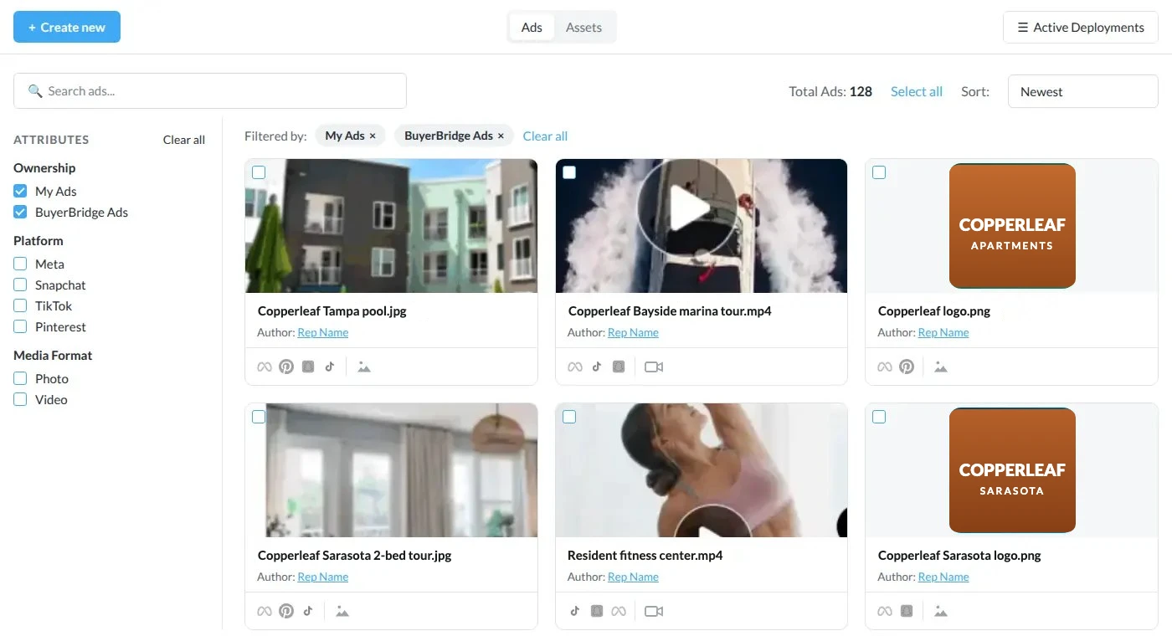
Task: Click the video camera icon on Resident fitness center.mp4
Action: pos(654,611)
